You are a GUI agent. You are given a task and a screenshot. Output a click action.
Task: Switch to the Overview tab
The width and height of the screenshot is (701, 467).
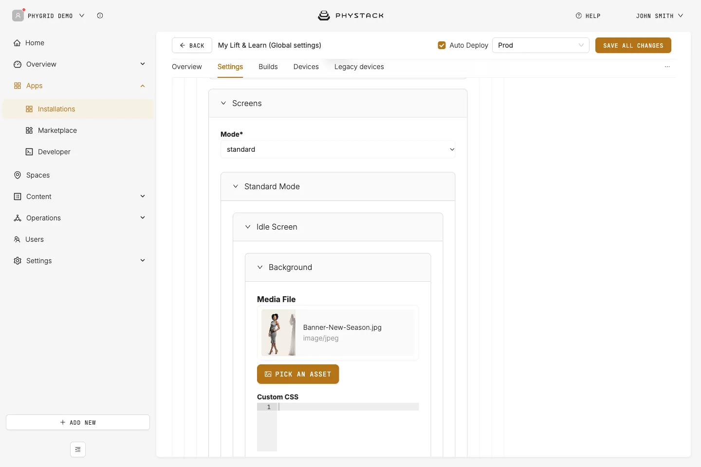pyautogui.click(x=187, y=67)
